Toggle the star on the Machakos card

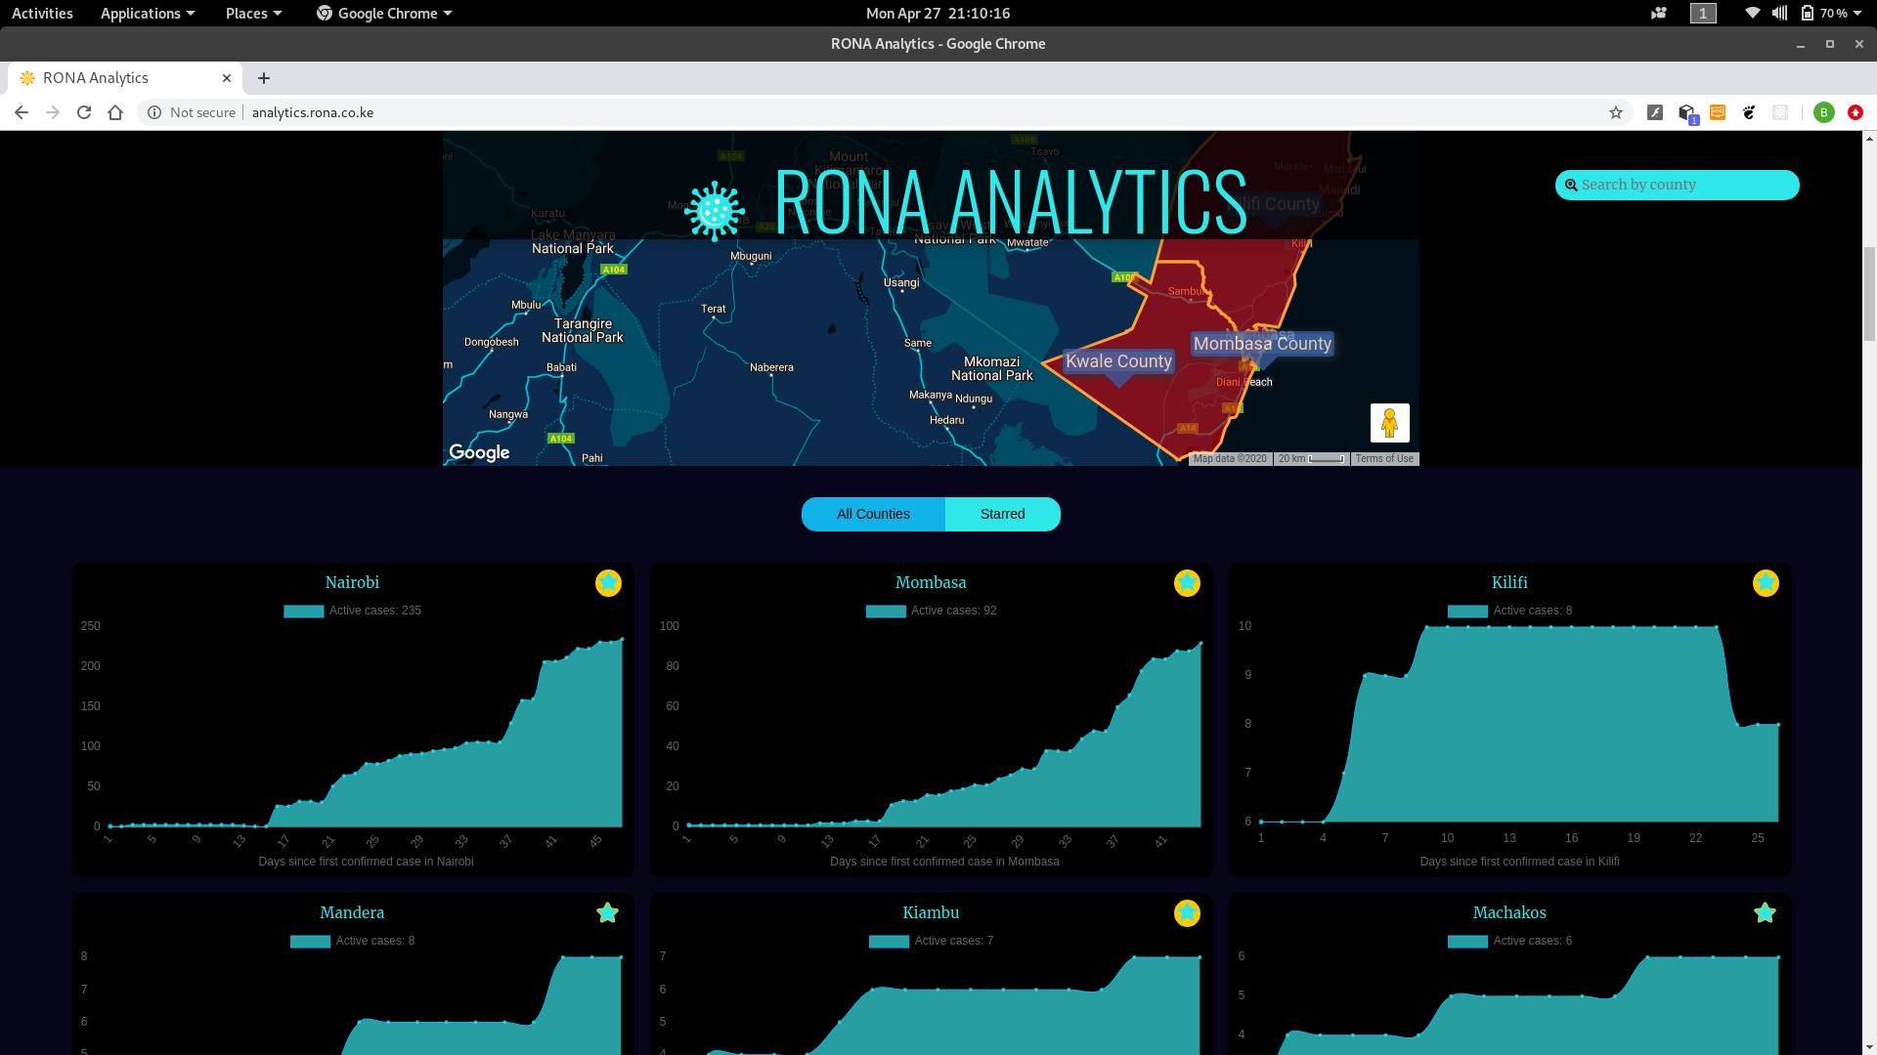(1765, 913)
